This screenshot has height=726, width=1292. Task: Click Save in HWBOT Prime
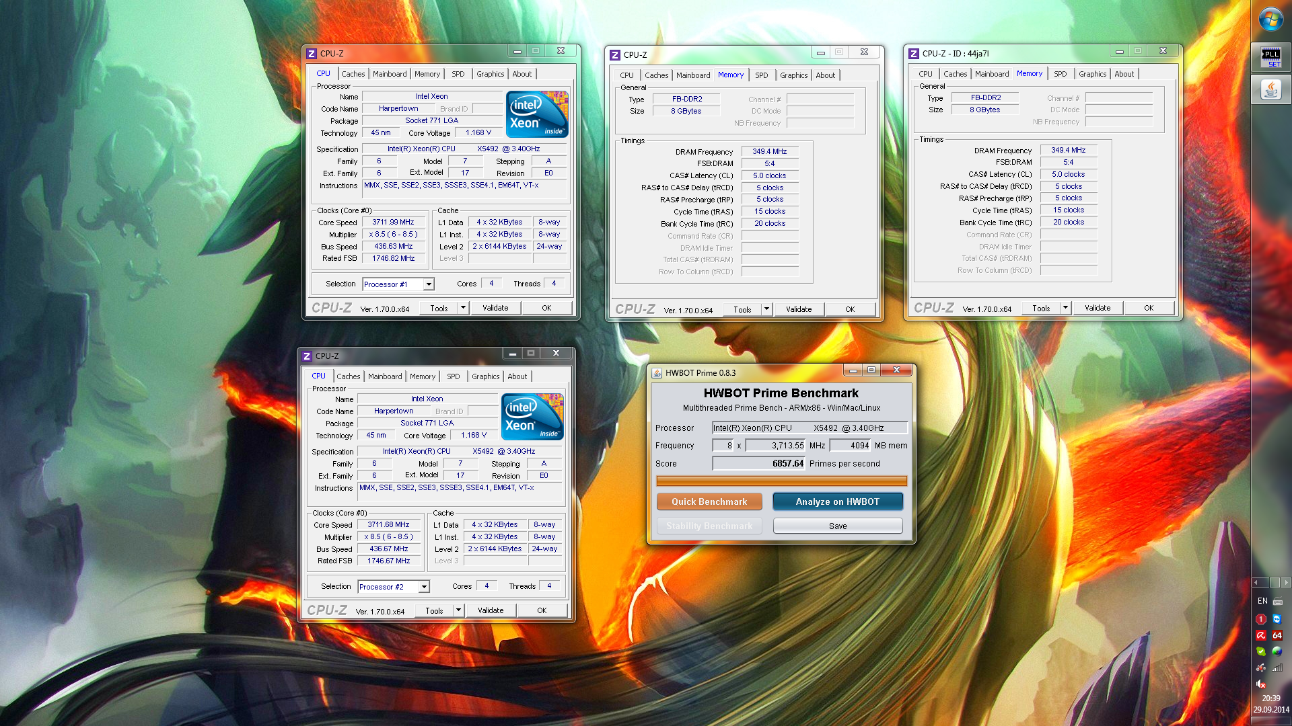click(x=838, y=526)
